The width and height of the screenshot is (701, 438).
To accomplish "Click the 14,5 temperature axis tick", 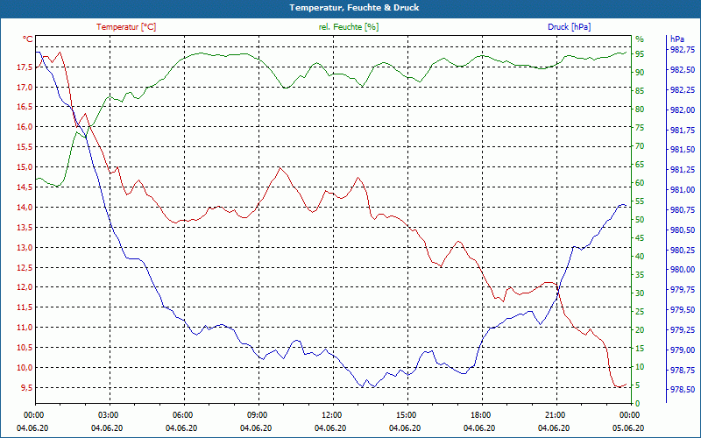I will click(25, 187).
